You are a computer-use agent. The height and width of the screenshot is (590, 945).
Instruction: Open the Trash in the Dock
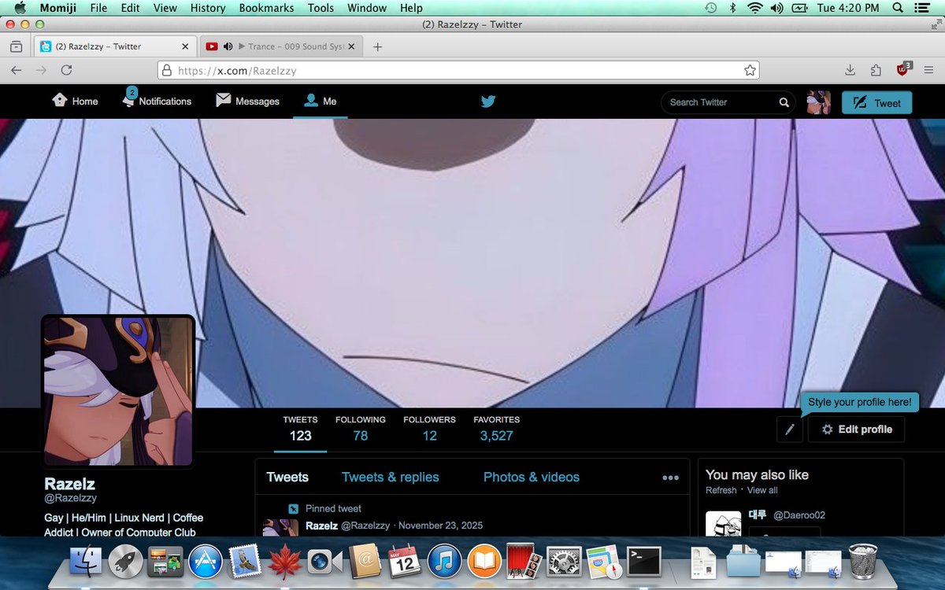864,561
